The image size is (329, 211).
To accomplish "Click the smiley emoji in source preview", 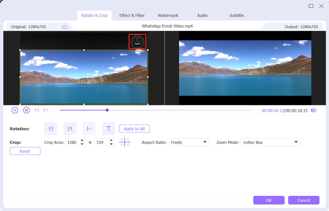I will 137,41.
